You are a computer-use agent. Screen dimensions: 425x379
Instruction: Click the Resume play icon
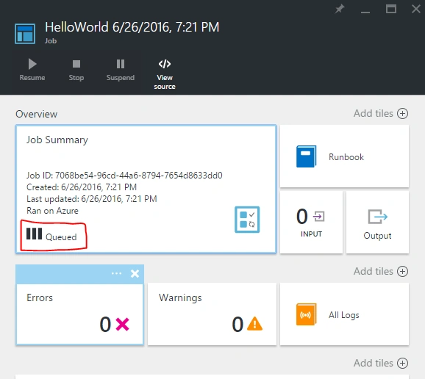tap(32, 65)
